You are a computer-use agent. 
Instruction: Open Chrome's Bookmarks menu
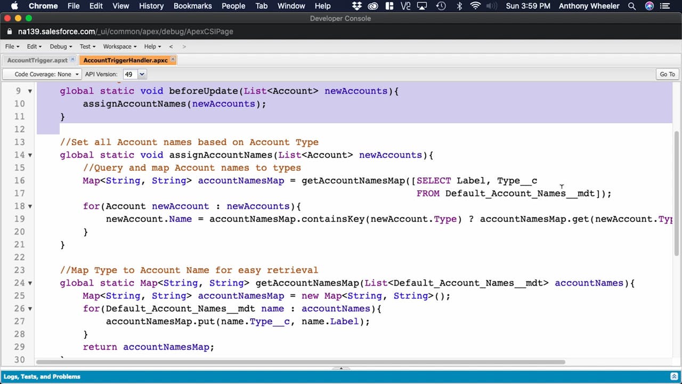192,6
